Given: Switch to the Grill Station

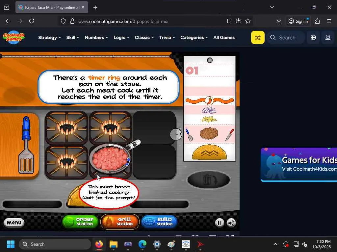Looking at the screenshot, I should (x=120, y=222).
